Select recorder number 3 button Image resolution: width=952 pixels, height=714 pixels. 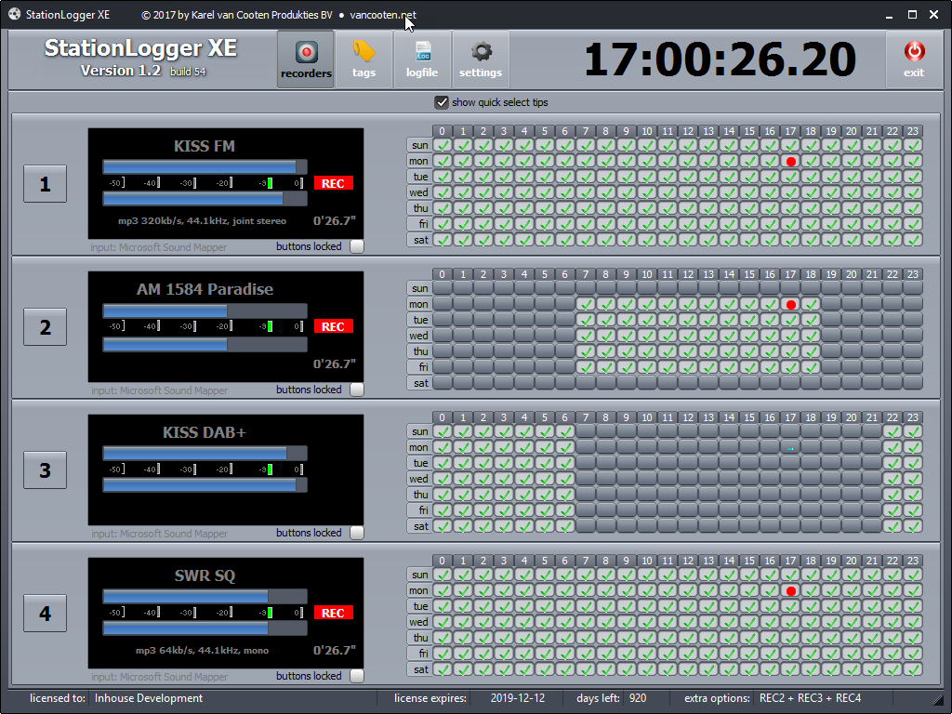click(45, 470)
